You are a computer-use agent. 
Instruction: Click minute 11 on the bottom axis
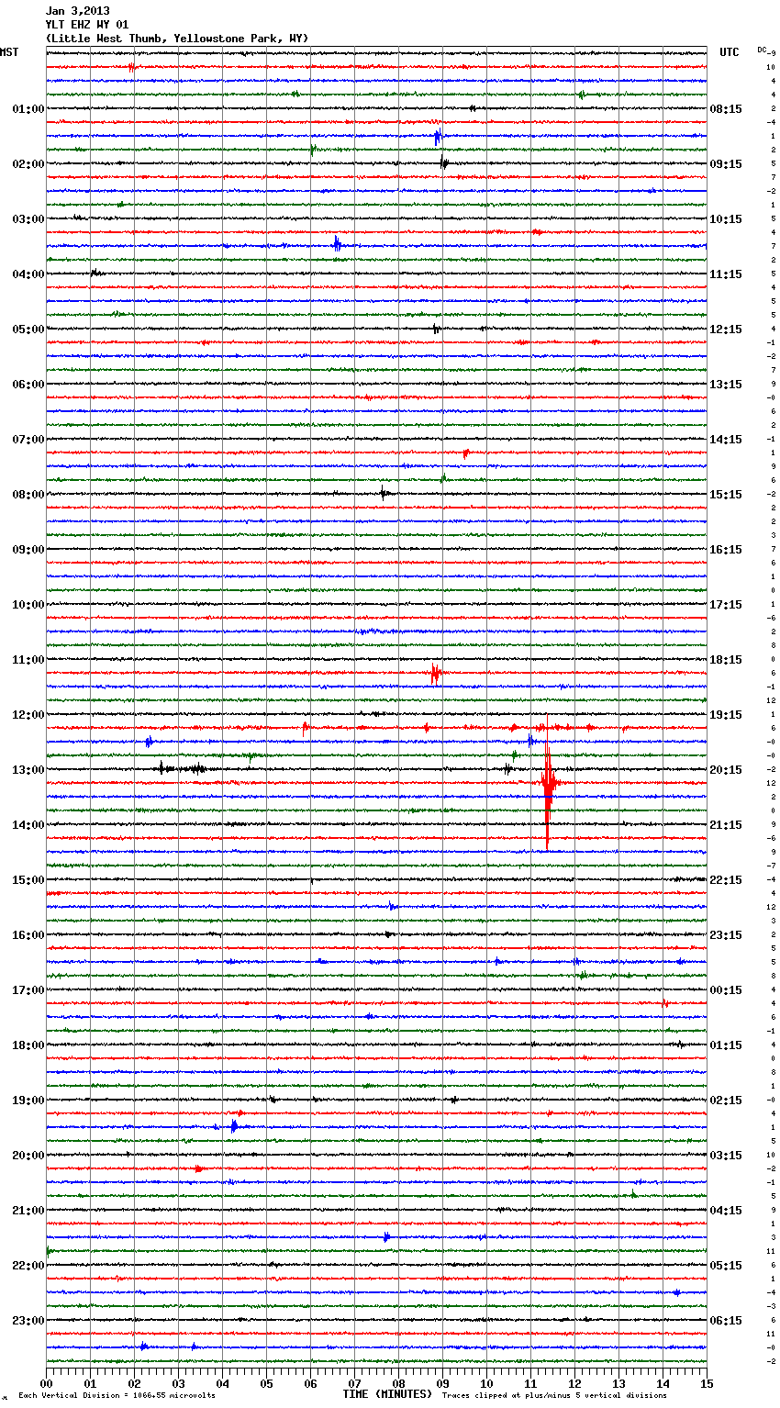[530, 1383]
